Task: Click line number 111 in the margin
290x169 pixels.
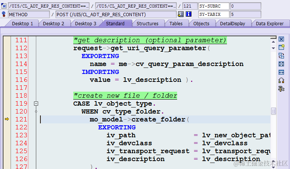Action: click(x=21, y=40)
